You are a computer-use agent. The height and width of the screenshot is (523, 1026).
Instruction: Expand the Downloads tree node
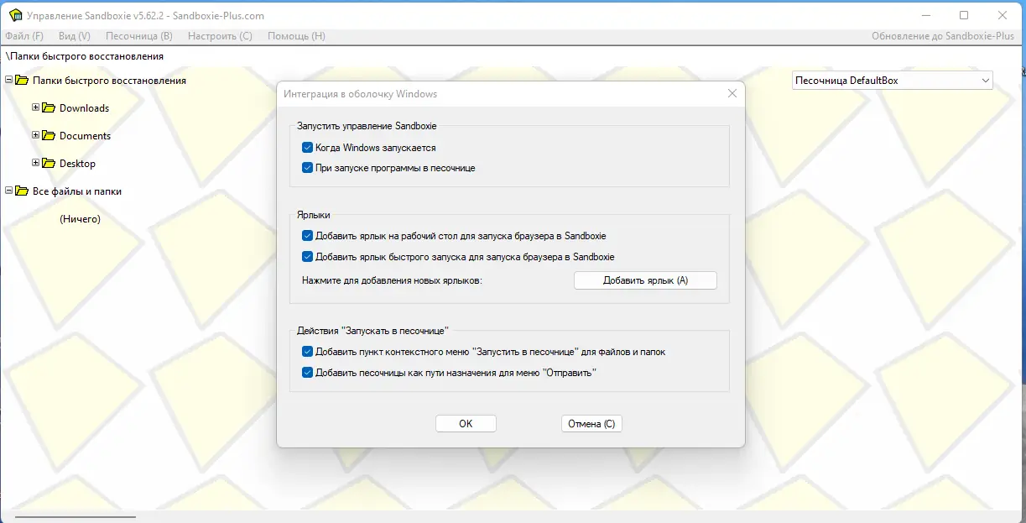pos(35,107)
